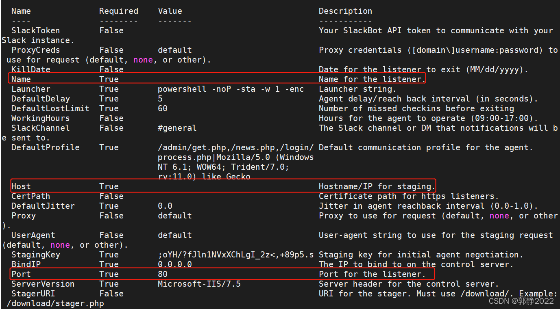Select the 'Default communication profile for the agent.' text
Image resolution: width=560 pixels, height=309 pixels.
coord(426,147)
